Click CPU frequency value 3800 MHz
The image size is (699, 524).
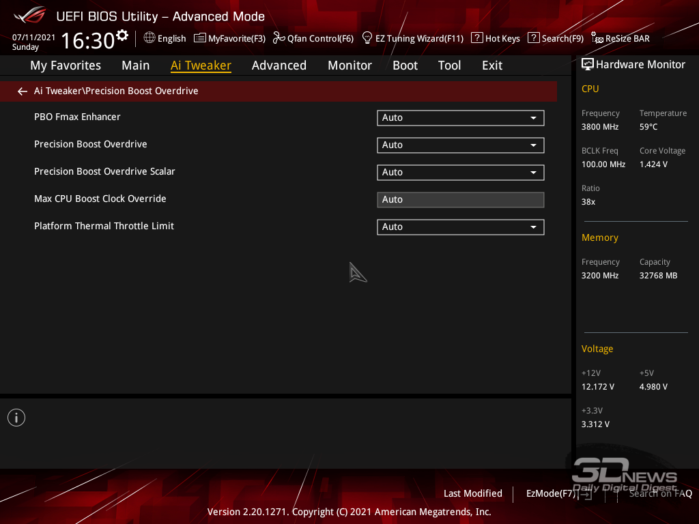(600, 127)
